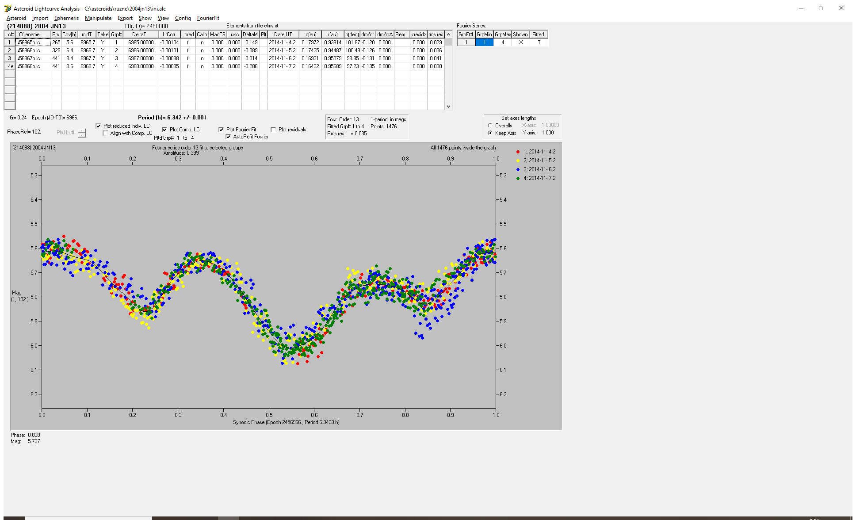Enable Plot residuals checkbox
Viewport: 856px width, 520px height.
click(x=273, y=130)
